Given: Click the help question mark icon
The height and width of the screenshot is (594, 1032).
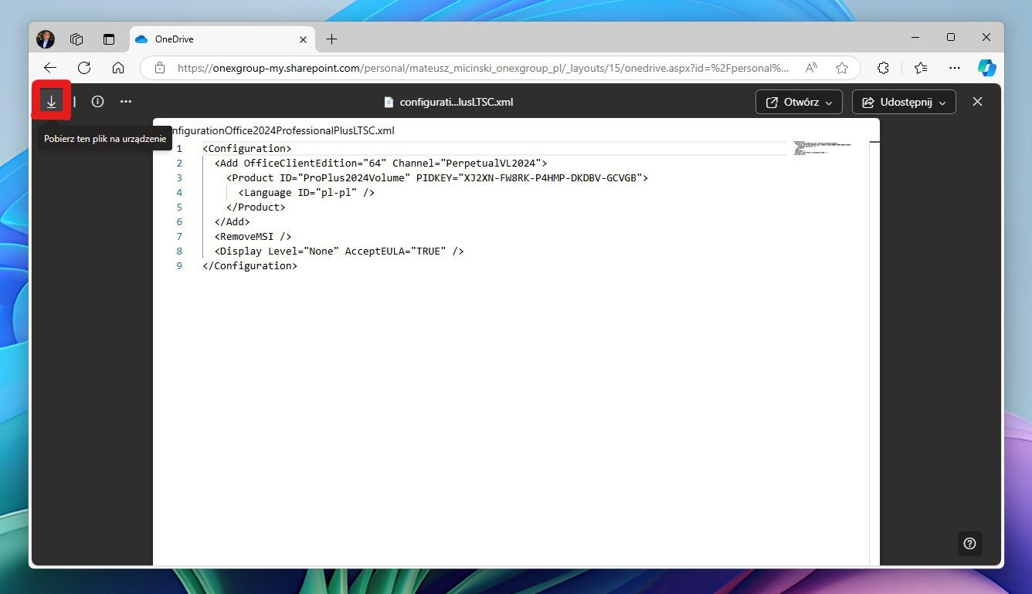Looking at the screenshot, I should (970, 543).
